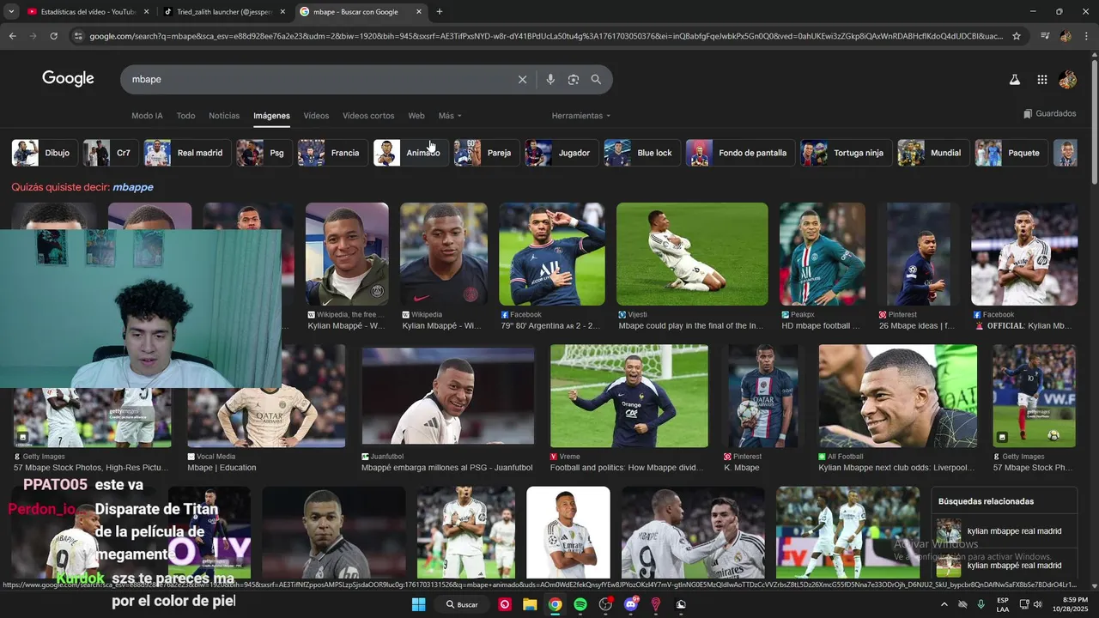Select the Fondo de pantalla chip
Viewport: 1099px width, 618px height.
[740, 153]
